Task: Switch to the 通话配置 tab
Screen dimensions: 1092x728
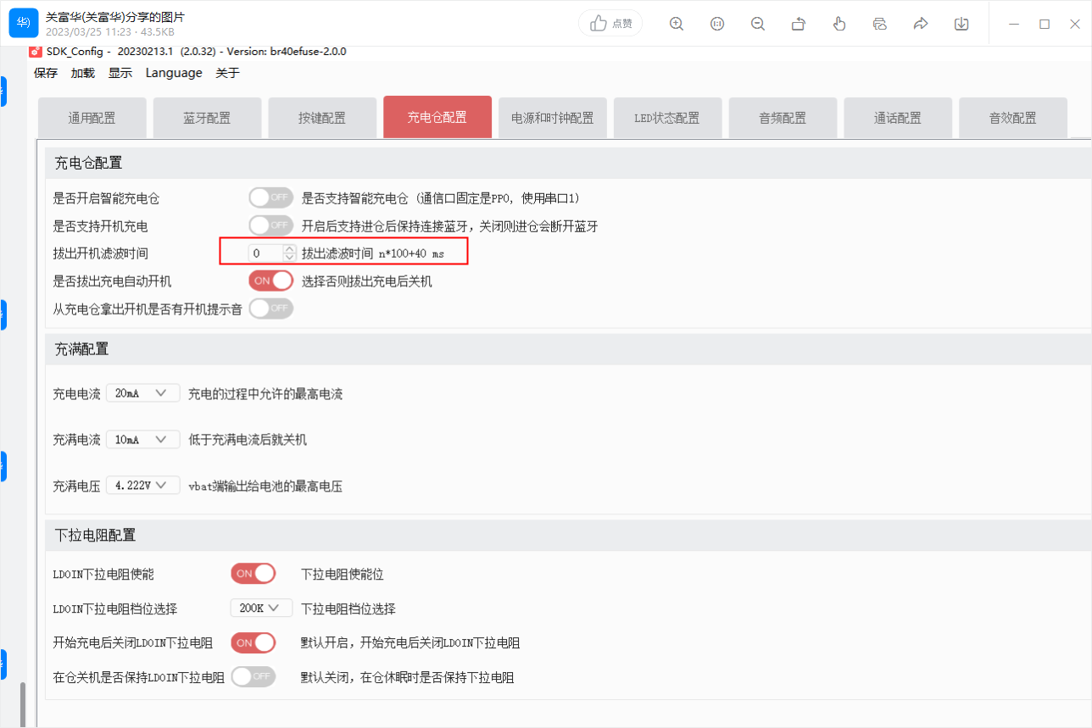Action: tap(898, 117)
